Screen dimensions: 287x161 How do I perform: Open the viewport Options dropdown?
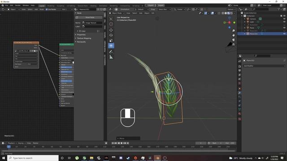pos(231,9)
